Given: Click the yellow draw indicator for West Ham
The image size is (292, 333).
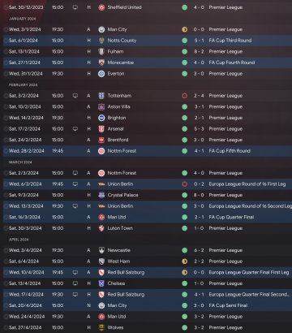Looking at the screenshot, I should 185,262.
